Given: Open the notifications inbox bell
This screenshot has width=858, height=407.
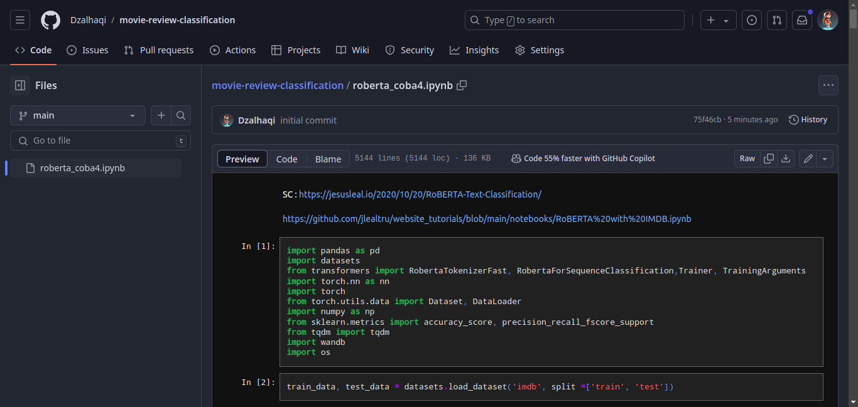Looking at the screenshot, I should click(802, 19).
